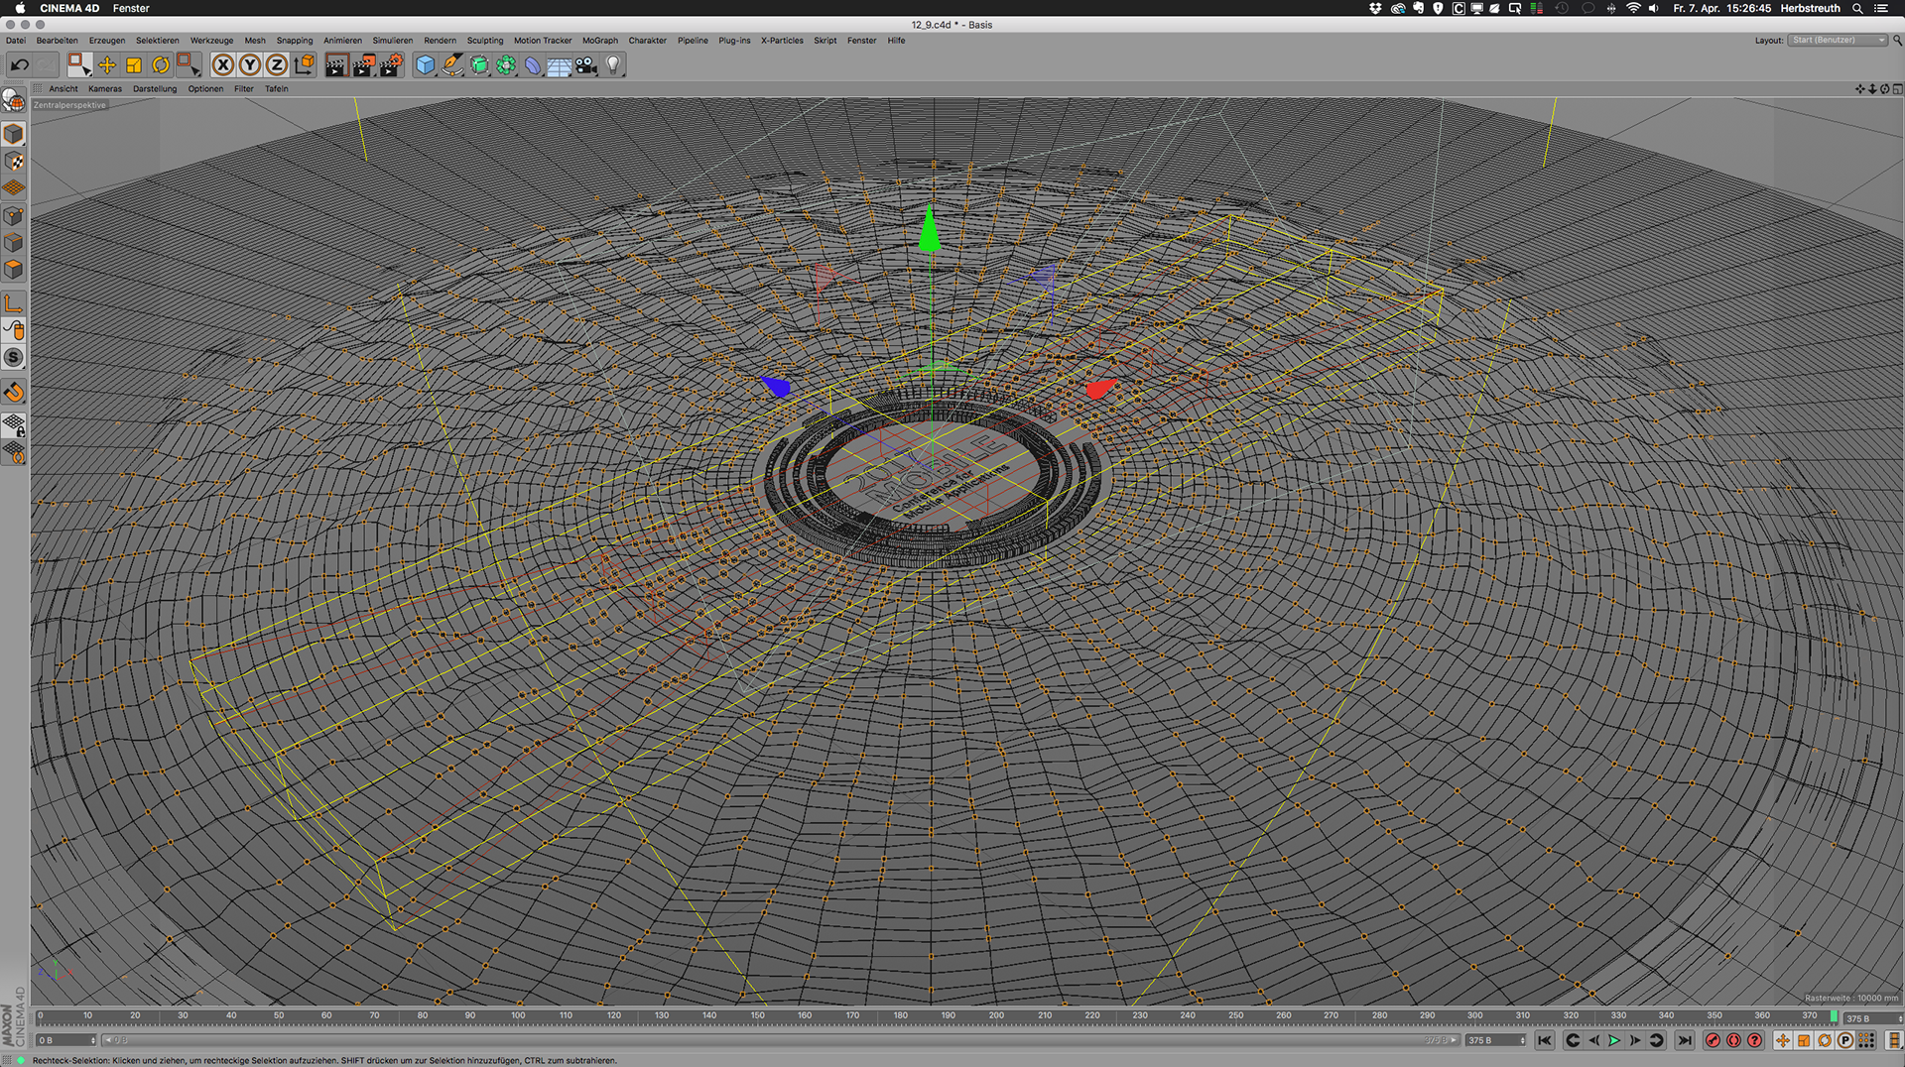Add a camera object
Screen dimensions: 1905x1067
point(586,65)
